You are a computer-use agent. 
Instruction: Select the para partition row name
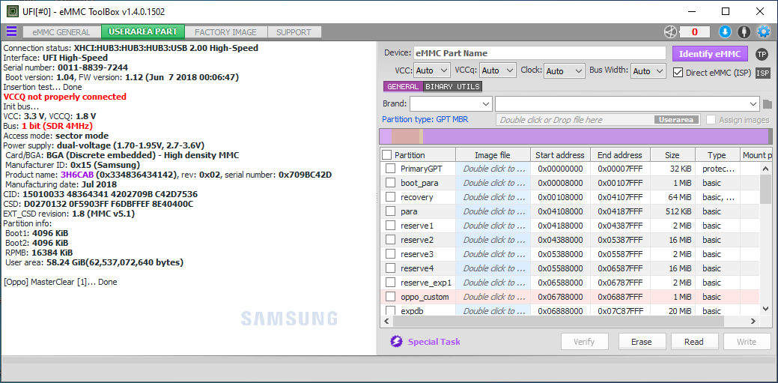pos(409,211)
